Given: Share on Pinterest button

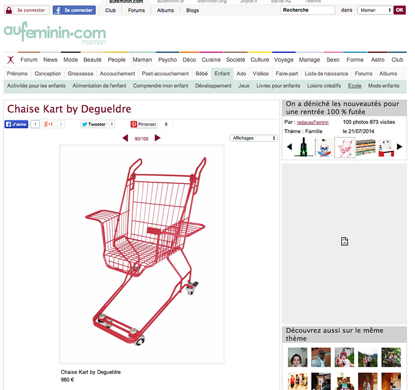Looking at the screenshot, I should [144, 124].
